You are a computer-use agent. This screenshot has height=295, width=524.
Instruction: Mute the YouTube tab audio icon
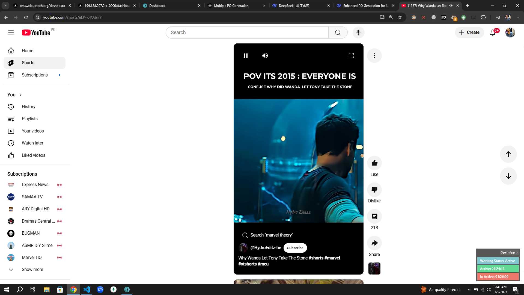pyautogui.click(x=451, y=5)
